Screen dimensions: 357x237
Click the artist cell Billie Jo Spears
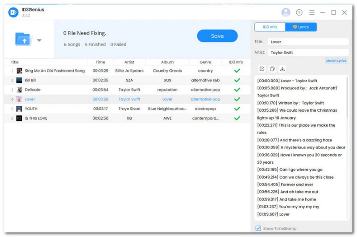pyautogui.click(x=129, y=71)
